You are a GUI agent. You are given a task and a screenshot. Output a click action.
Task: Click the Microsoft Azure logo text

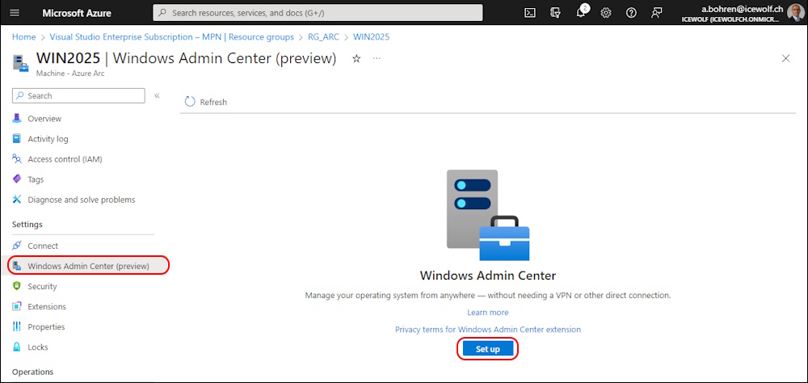point(76,13)
